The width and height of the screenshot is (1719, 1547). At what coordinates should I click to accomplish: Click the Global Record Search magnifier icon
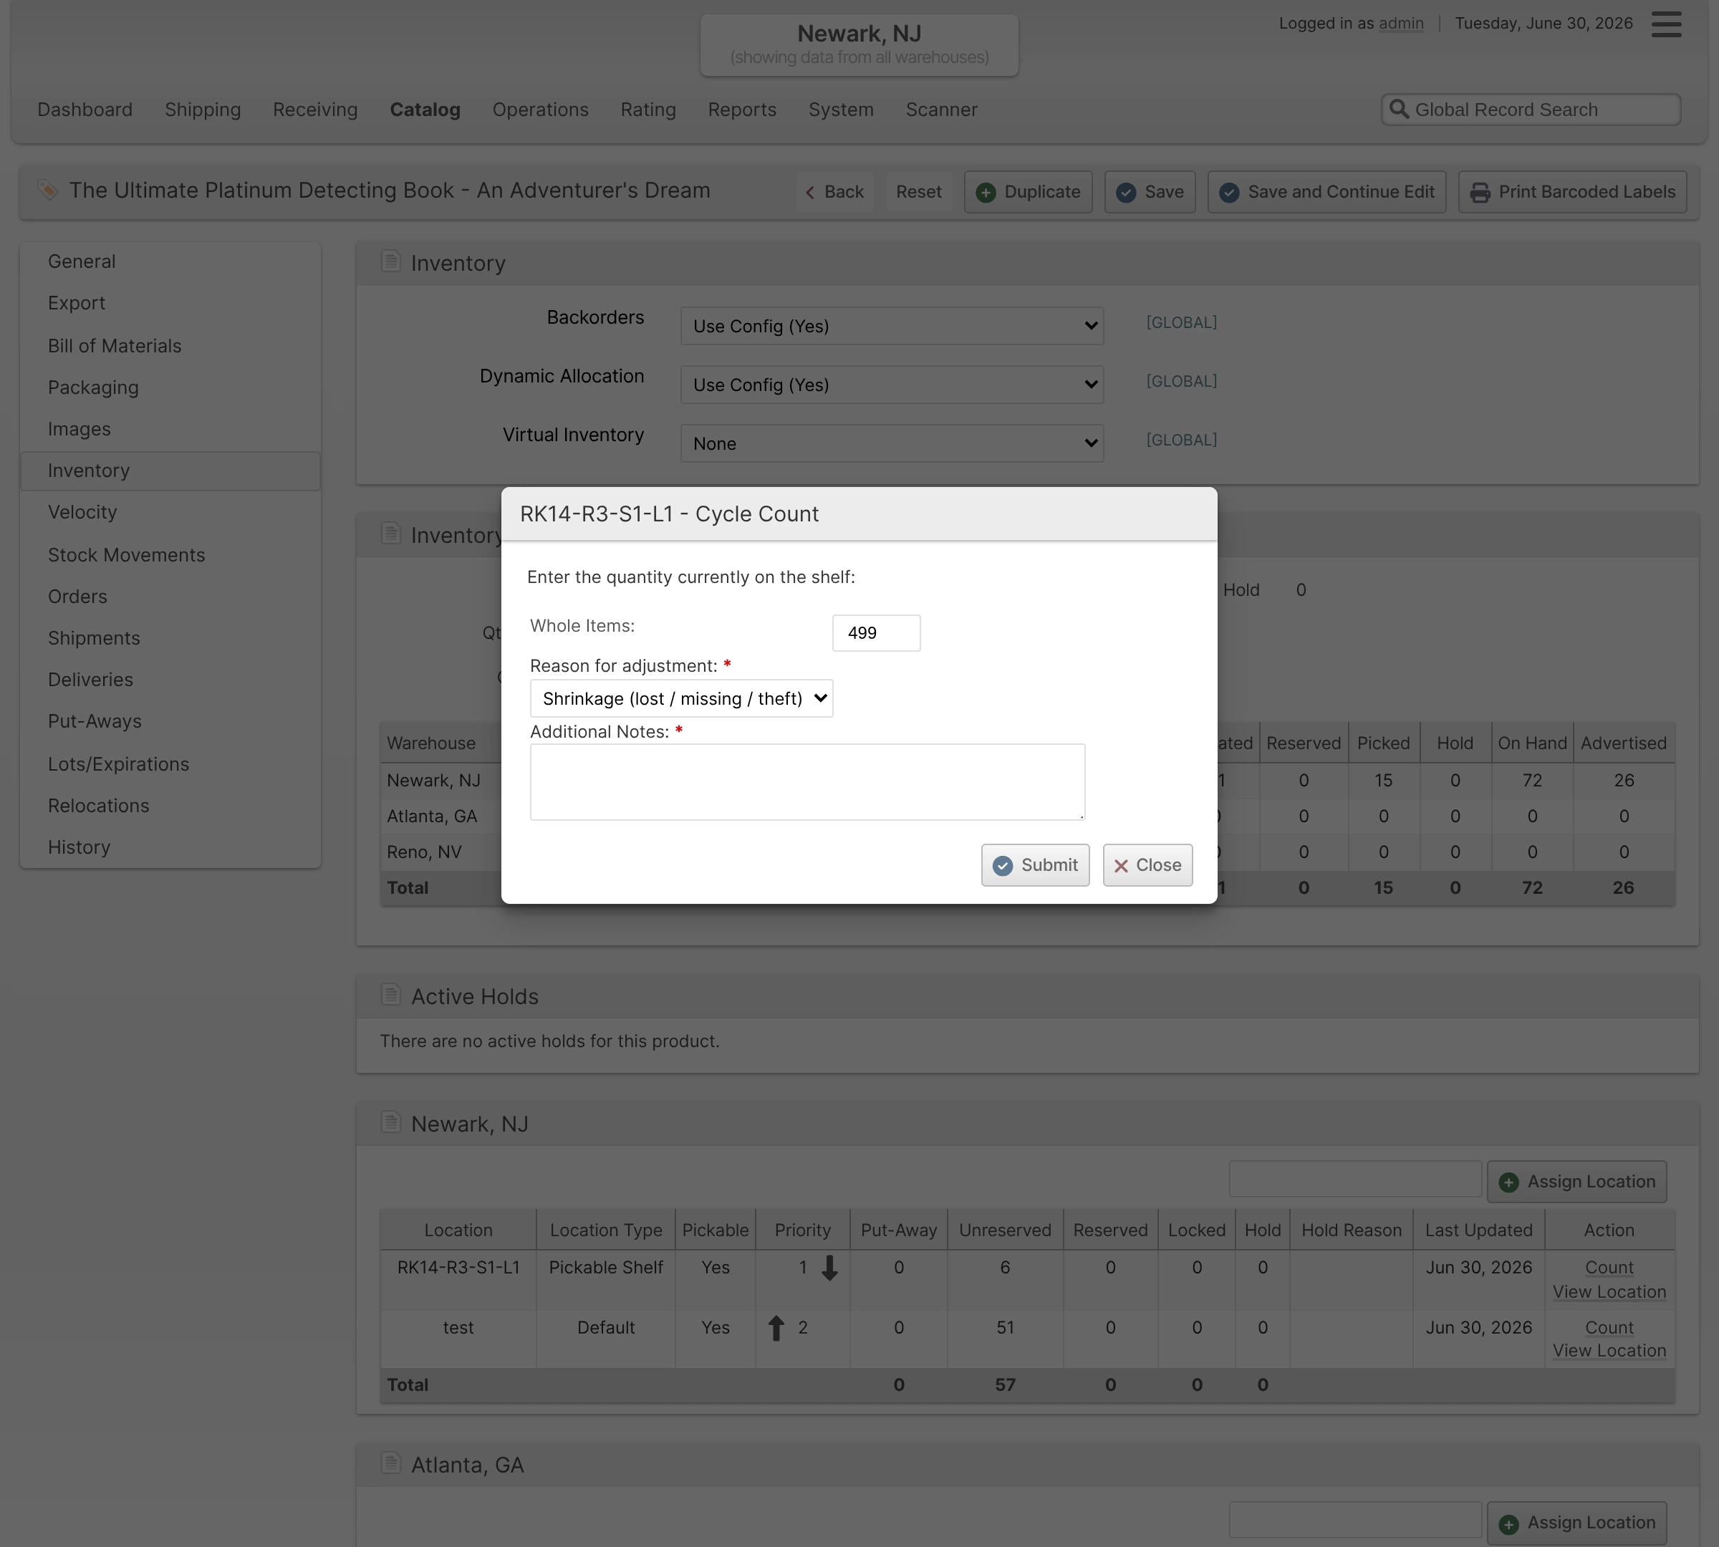[1399, 109]
